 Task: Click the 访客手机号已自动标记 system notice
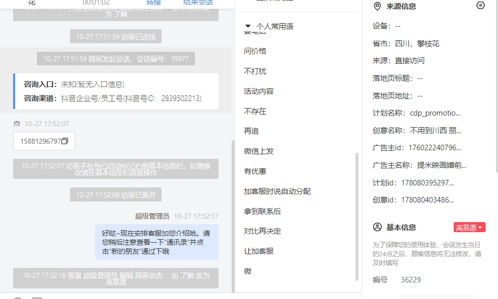coord(116,169)
